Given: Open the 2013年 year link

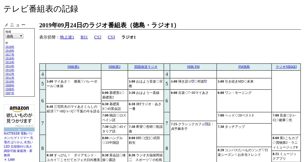Looking at the screenshot, I should (x=10, y=70).
